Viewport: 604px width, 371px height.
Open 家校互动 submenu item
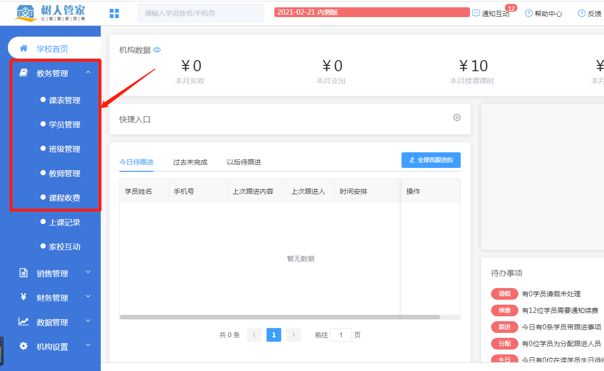tap(65, 247)
